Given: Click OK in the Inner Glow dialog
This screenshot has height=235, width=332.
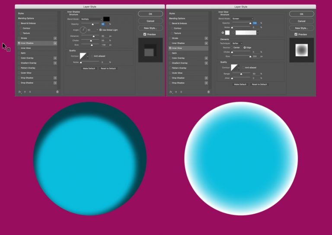Looking at the screenshot, I should click(301, 14).
